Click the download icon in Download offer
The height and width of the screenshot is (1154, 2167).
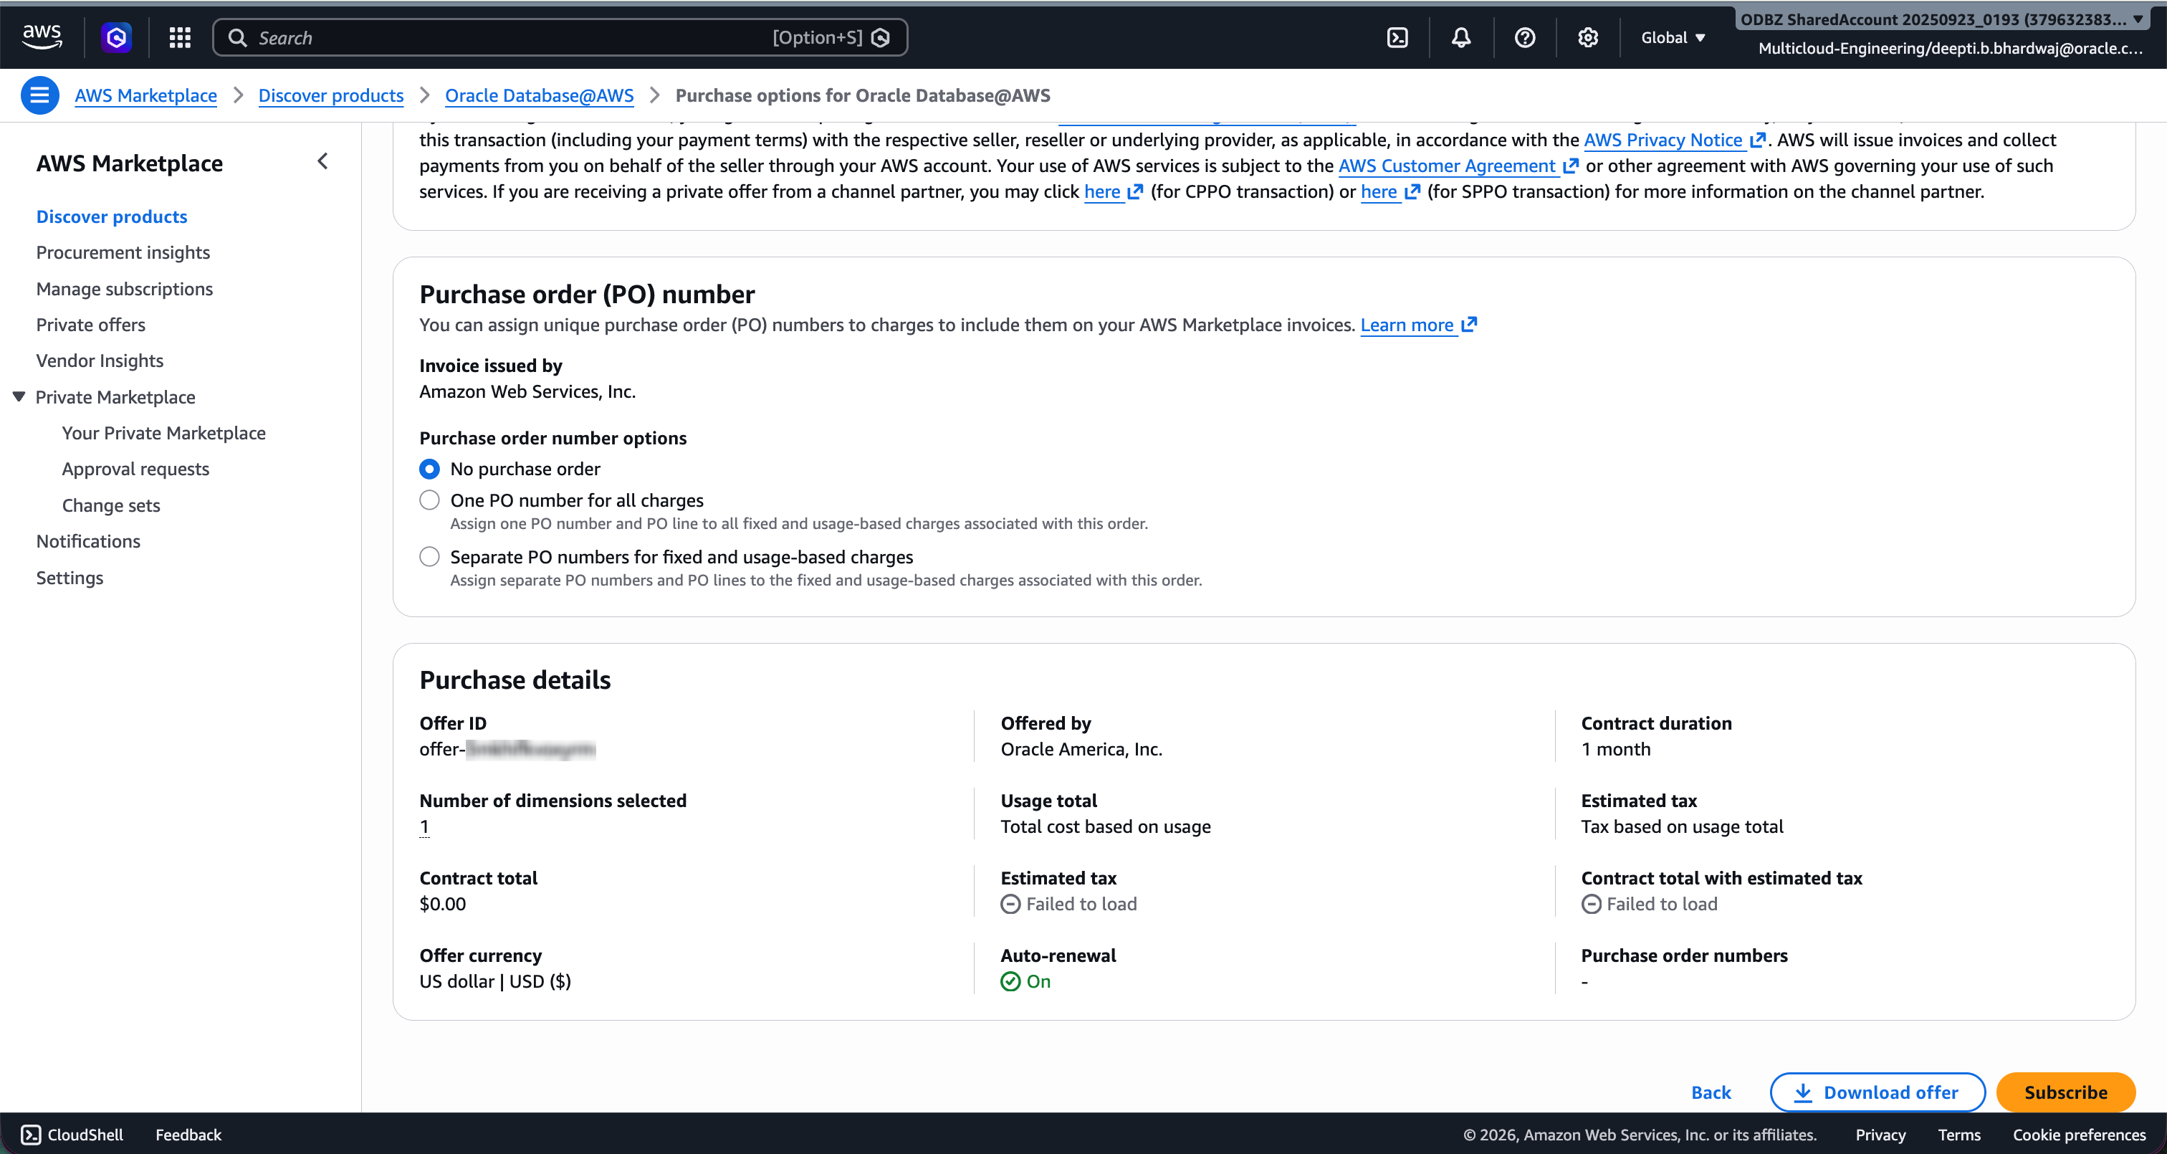point(1803,1092)
